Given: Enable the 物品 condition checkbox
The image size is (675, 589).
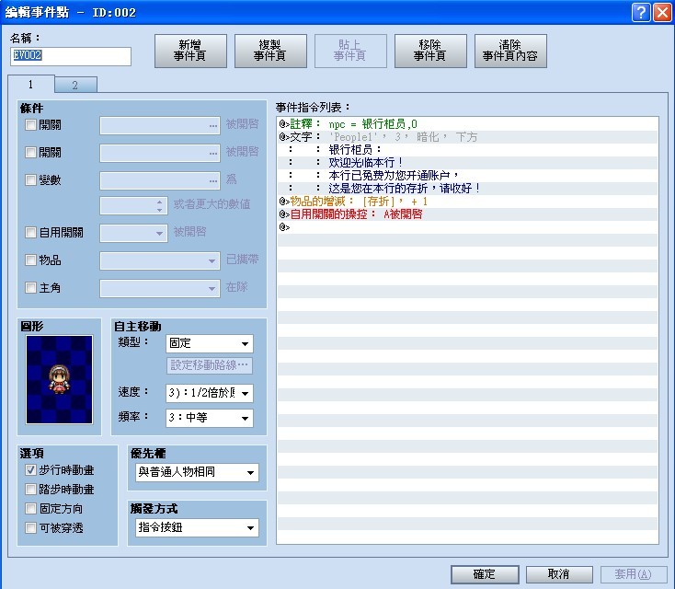Looking at the screenshot, I should point(30,260).
